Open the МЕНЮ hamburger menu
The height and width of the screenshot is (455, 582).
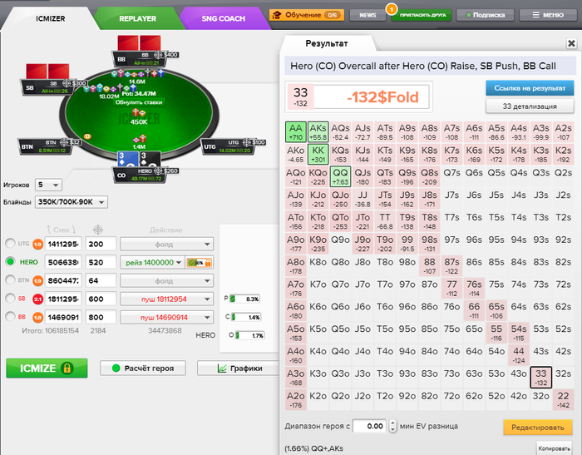tap(548, 15)
